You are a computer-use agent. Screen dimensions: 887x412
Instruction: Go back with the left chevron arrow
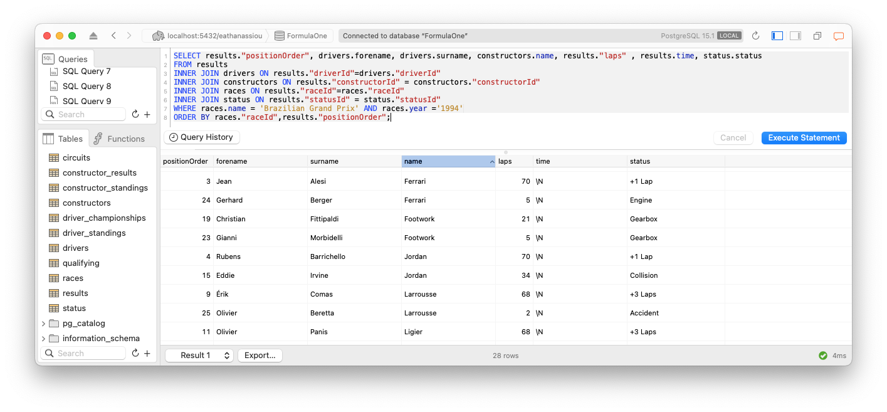(x=113, y=36)
